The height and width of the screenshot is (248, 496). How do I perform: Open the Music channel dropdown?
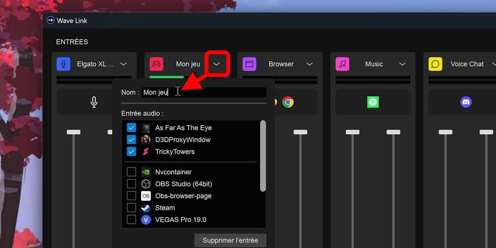(x=402, y=64)
